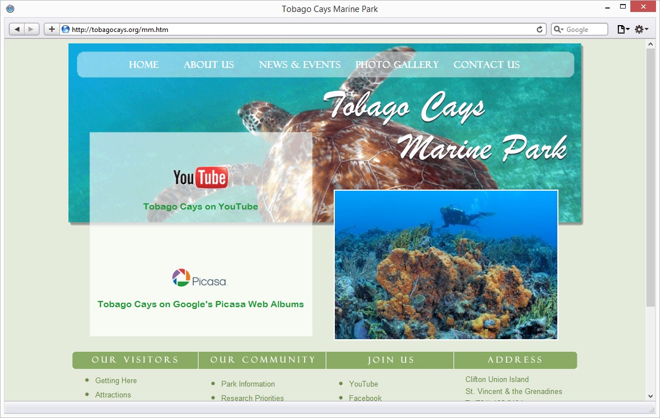This screenshot has height=418, width=660.
Task: Open the browser icon in title bar
Action: coord(10,9)
